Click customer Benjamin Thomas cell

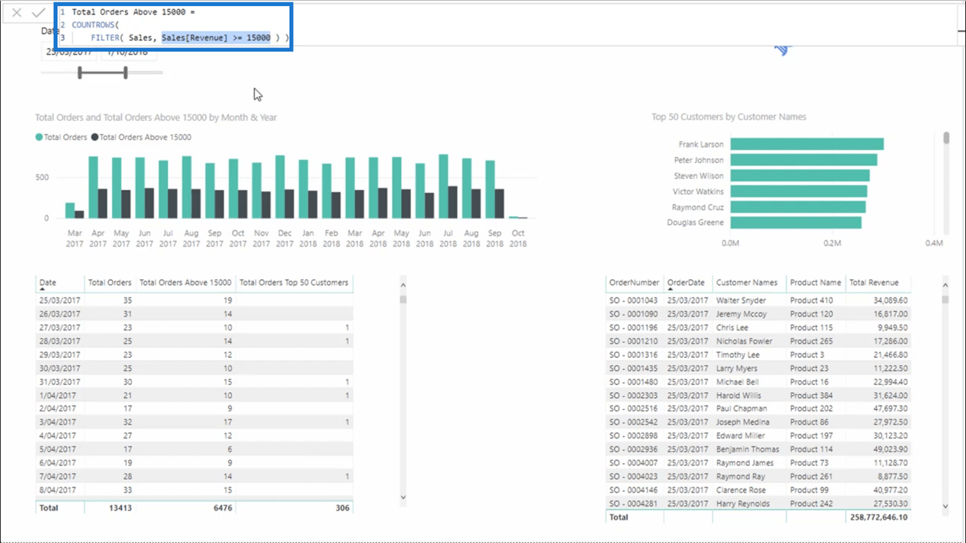747,449
